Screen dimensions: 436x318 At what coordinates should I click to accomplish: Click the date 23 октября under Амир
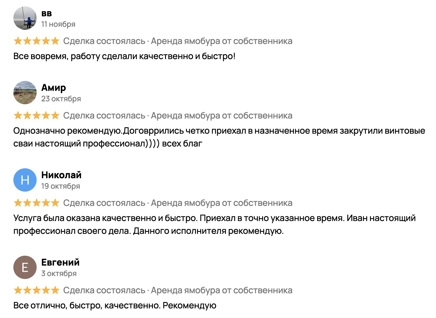tap(61, 99)
